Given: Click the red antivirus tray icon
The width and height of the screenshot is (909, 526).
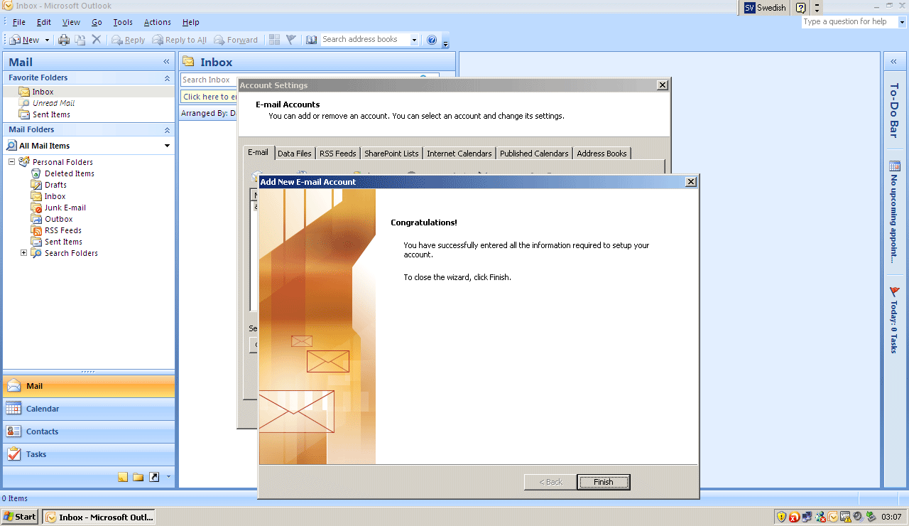Looking at the screenshot, I should (794, 517).
